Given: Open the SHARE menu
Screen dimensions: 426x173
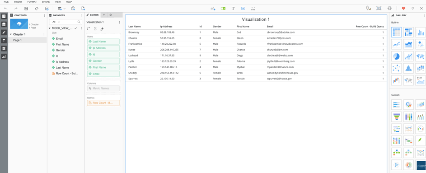Looking at the screenshot, I should click(46, 2).
